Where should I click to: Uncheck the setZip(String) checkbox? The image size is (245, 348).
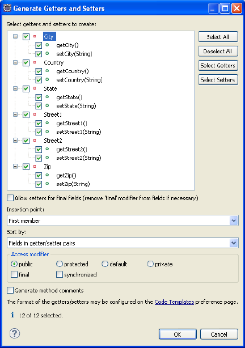39,184
